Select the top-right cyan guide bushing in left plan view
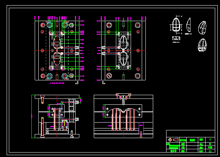 (65, 25)
